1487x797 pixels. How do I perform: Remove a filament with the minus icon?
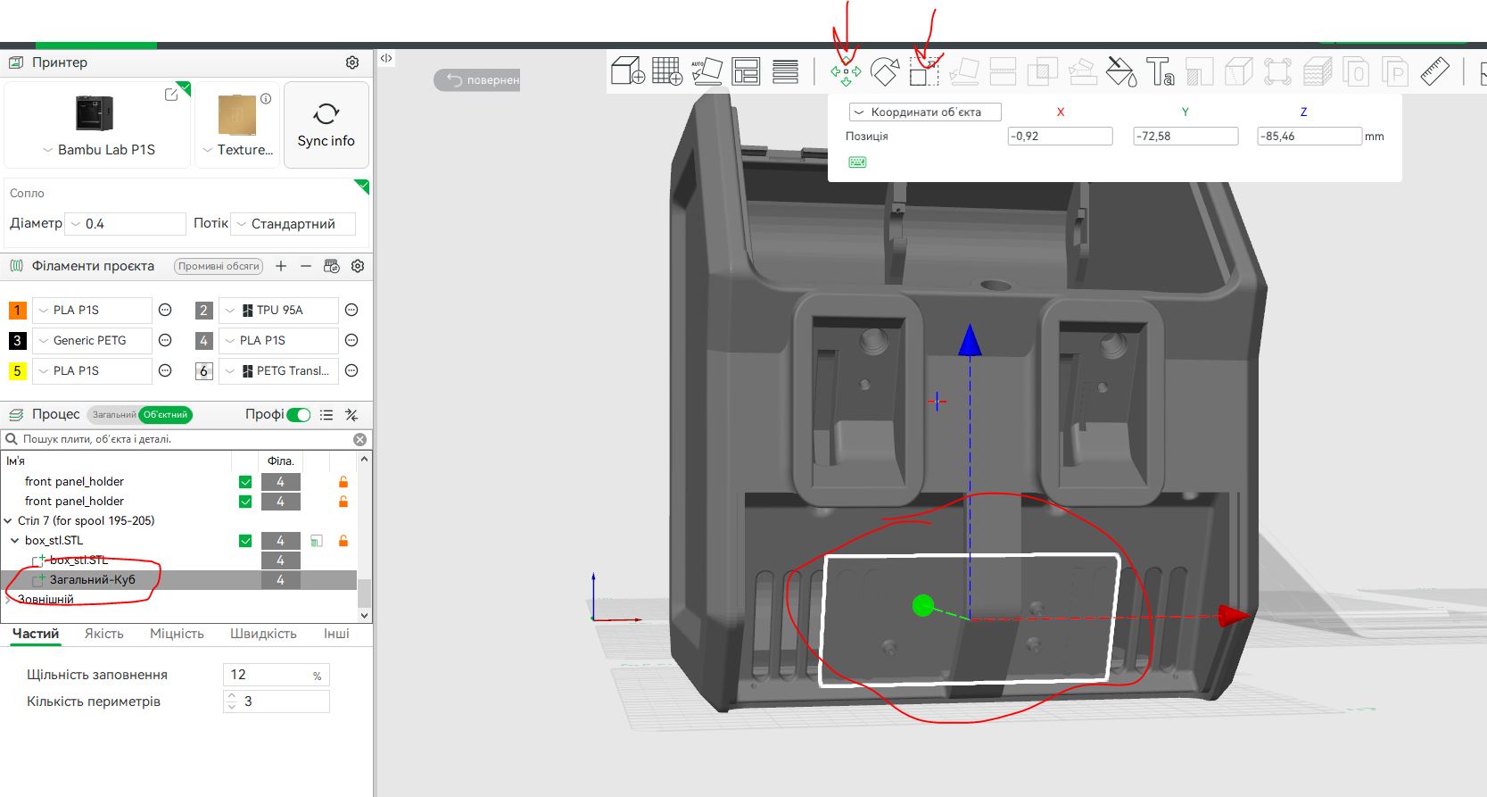pos(306,266)
